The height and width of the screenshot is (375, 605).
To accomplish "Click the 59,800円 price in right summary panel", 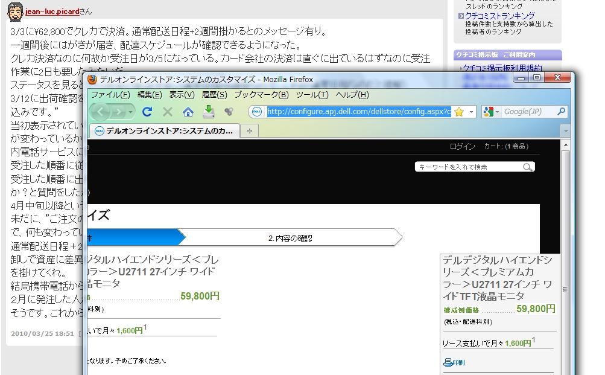I will click(536, 309).
